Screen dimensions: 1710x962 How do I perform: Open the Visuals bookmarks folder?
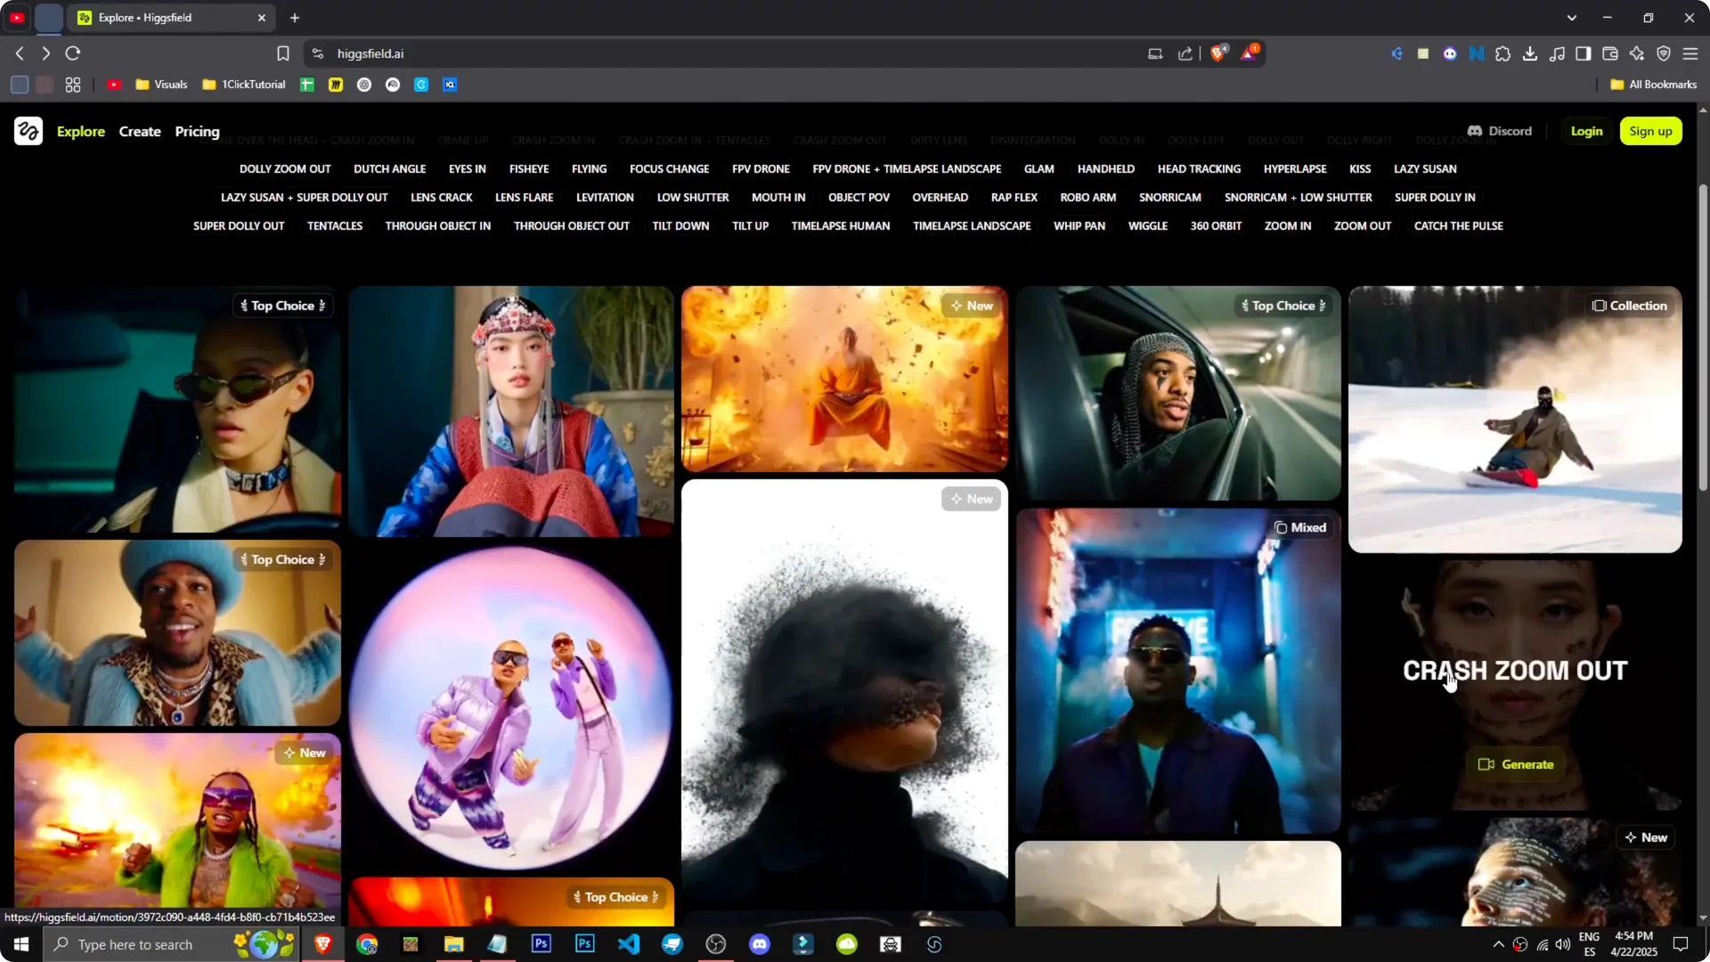point(161,84)
